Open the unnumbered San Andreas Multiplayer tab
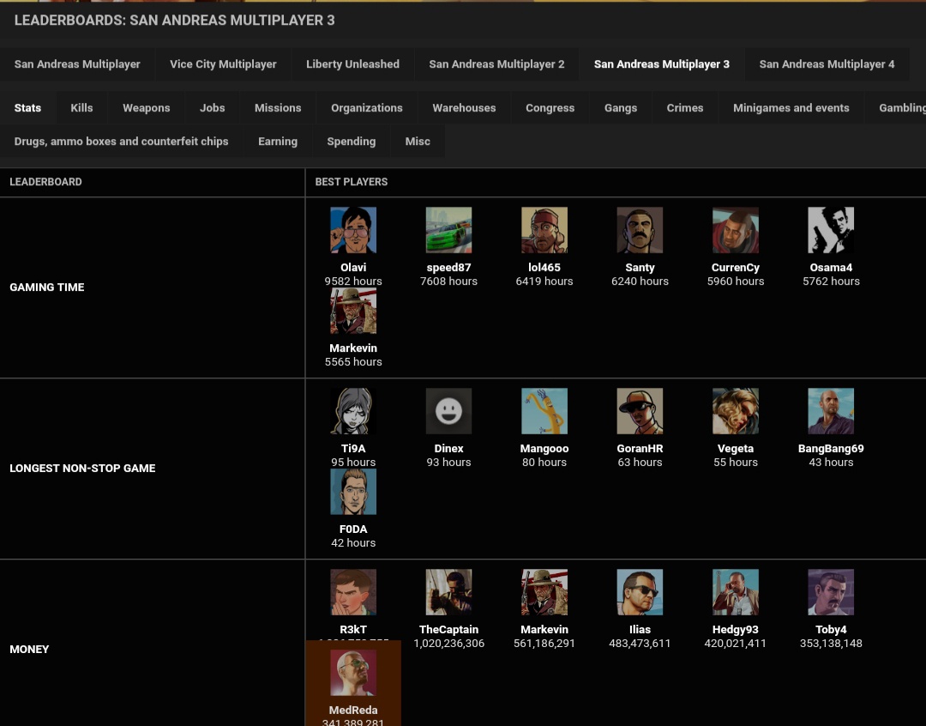The height and width of the screenshot is (726, 926). pos(77,64)
